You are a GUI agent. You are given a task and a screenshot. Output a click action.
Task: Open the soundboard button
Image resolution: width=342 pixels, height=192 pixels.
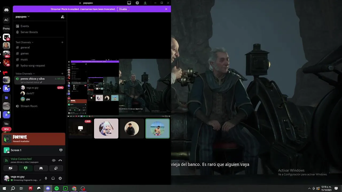pos(56,168)
